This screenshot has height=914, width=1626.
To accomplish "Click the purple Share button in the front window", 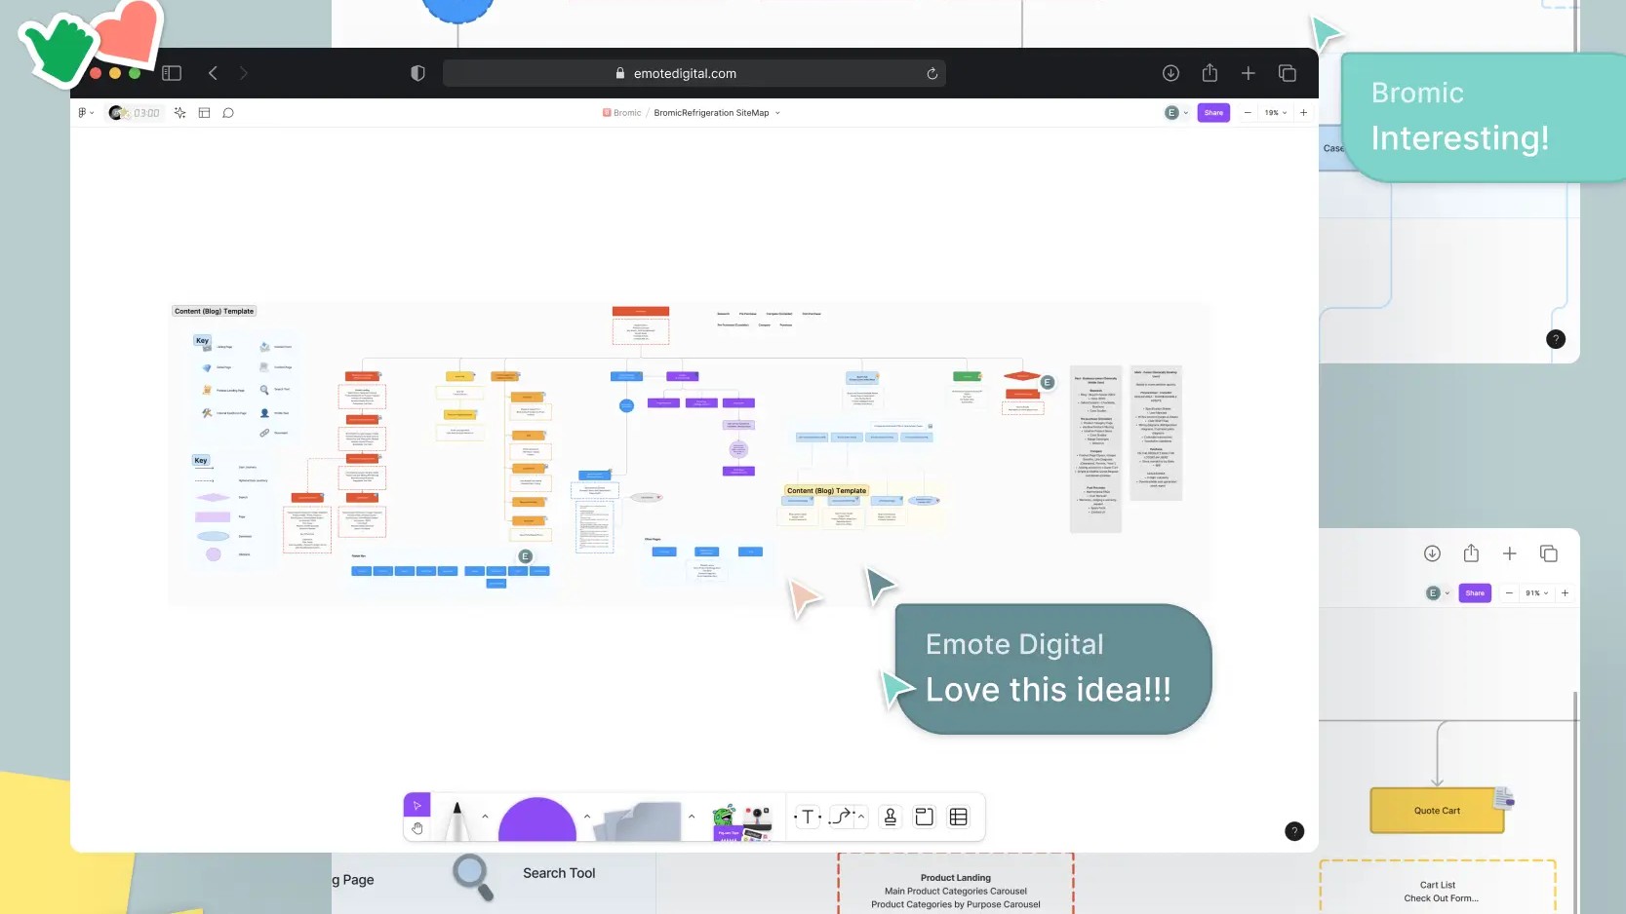I will [x=1213, y=113].
